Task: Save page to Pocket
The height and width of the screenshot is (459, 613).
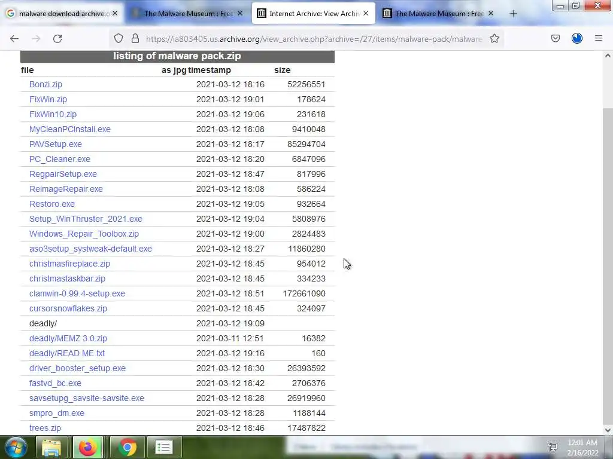Action: [x=556, y=38]
